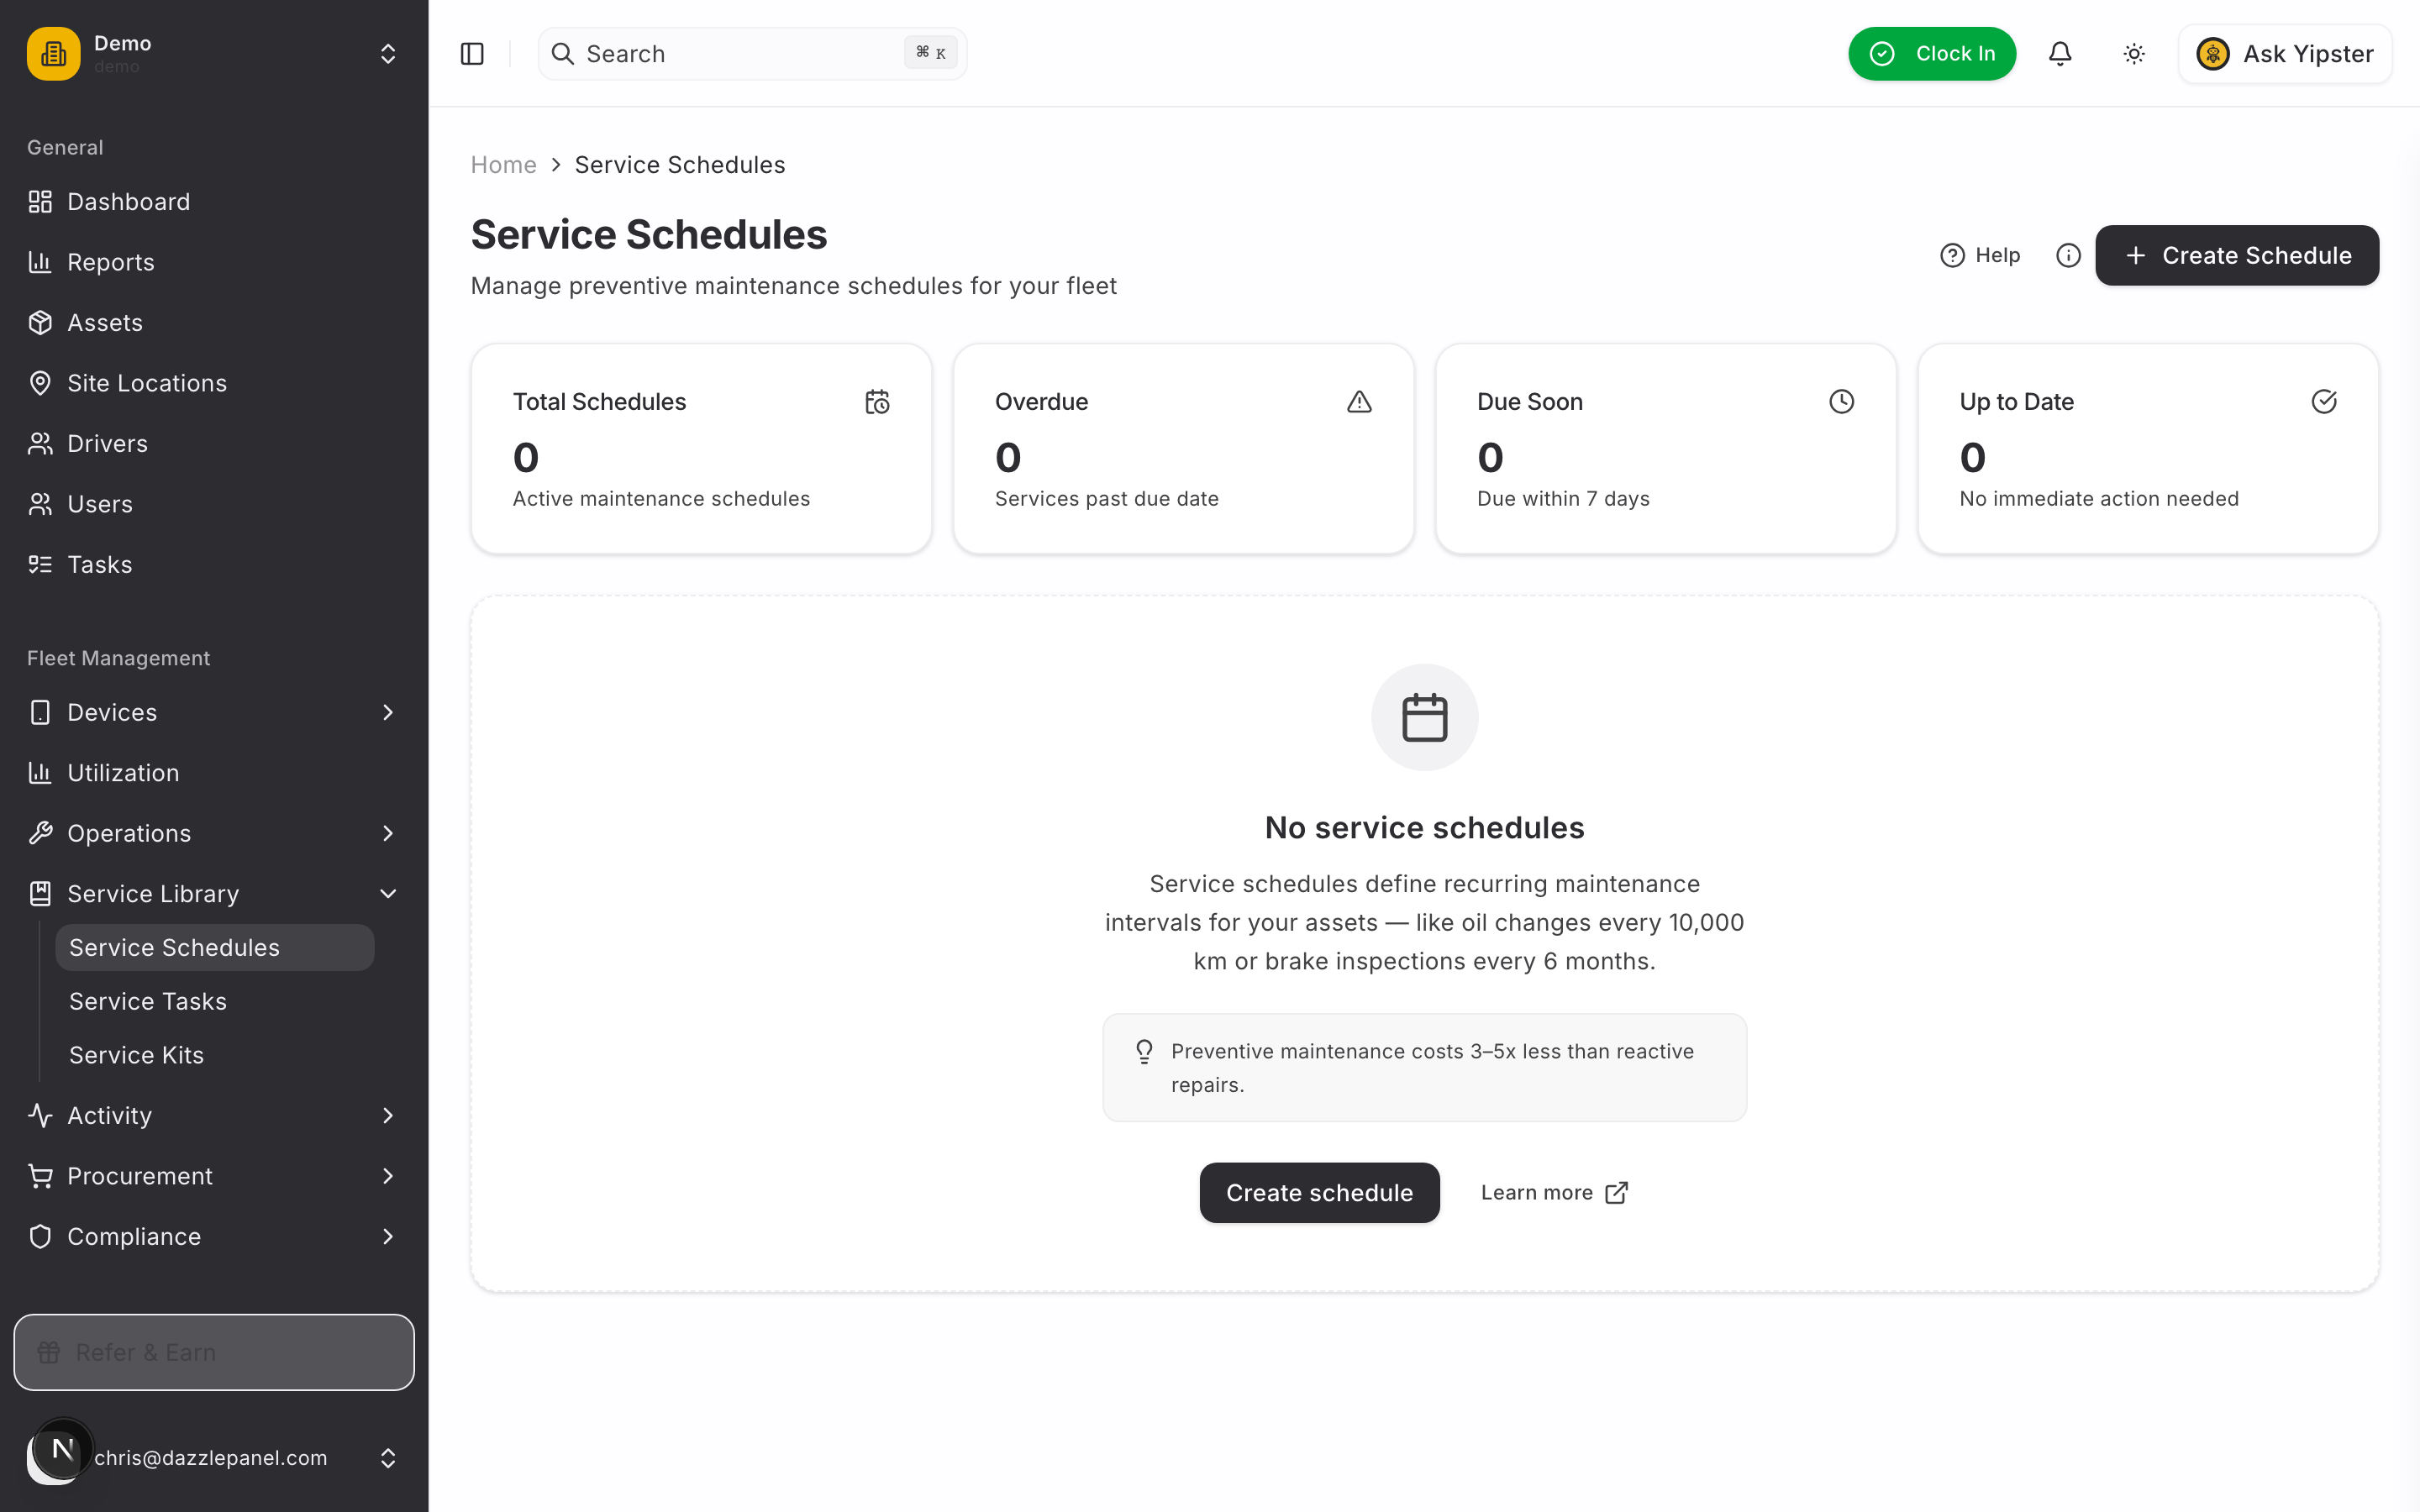This screenshot has width=2420, height=1512.
Task: Click the info circle icon next to Help
Action: coord(2068,256)
